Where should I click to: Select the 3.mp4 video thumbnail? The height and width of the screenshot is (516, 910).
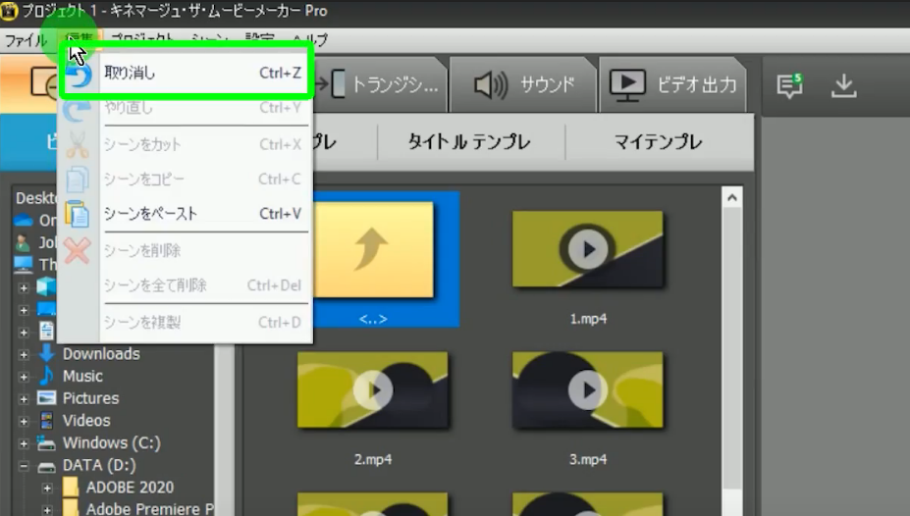pyautogui.click(x=587, y=390)
